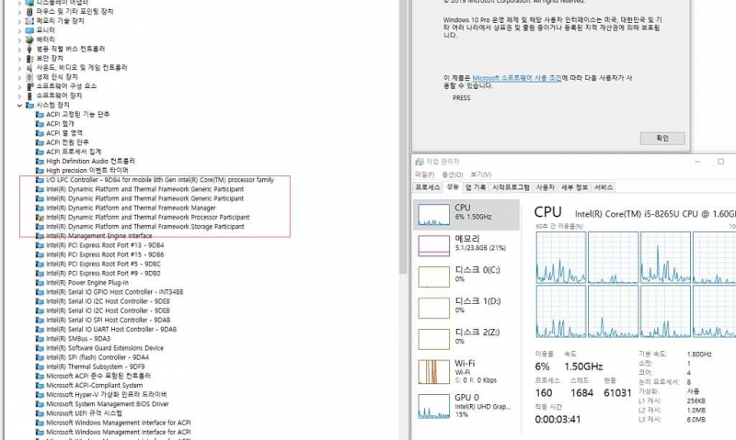Click the 소프트웨어 구성 요소 category icon

29,86
